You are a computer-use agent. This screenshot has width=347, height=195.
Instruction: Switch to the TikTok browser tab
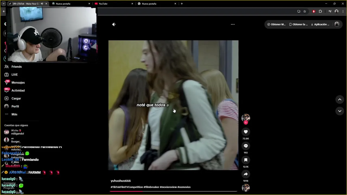click(26, 4)
